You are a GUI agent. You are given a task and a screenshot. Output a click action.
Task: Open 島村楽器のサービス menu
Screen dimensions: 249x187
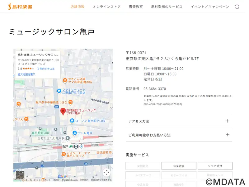pyautogui.click(x=167, y=7)
